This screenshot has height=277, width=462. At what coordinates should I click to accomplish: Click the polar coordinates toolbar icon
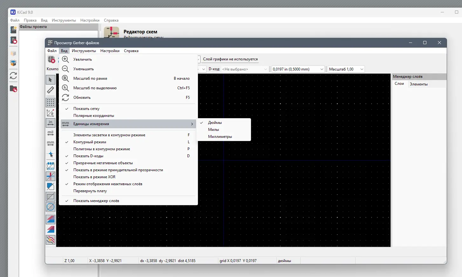51,113
